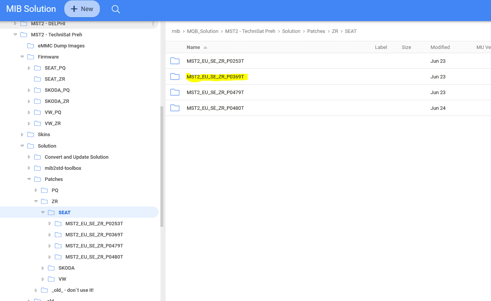Collapse the Firmware folder node
The width and height of the screenshot is (491, 301).
click(x=22, y=57)
